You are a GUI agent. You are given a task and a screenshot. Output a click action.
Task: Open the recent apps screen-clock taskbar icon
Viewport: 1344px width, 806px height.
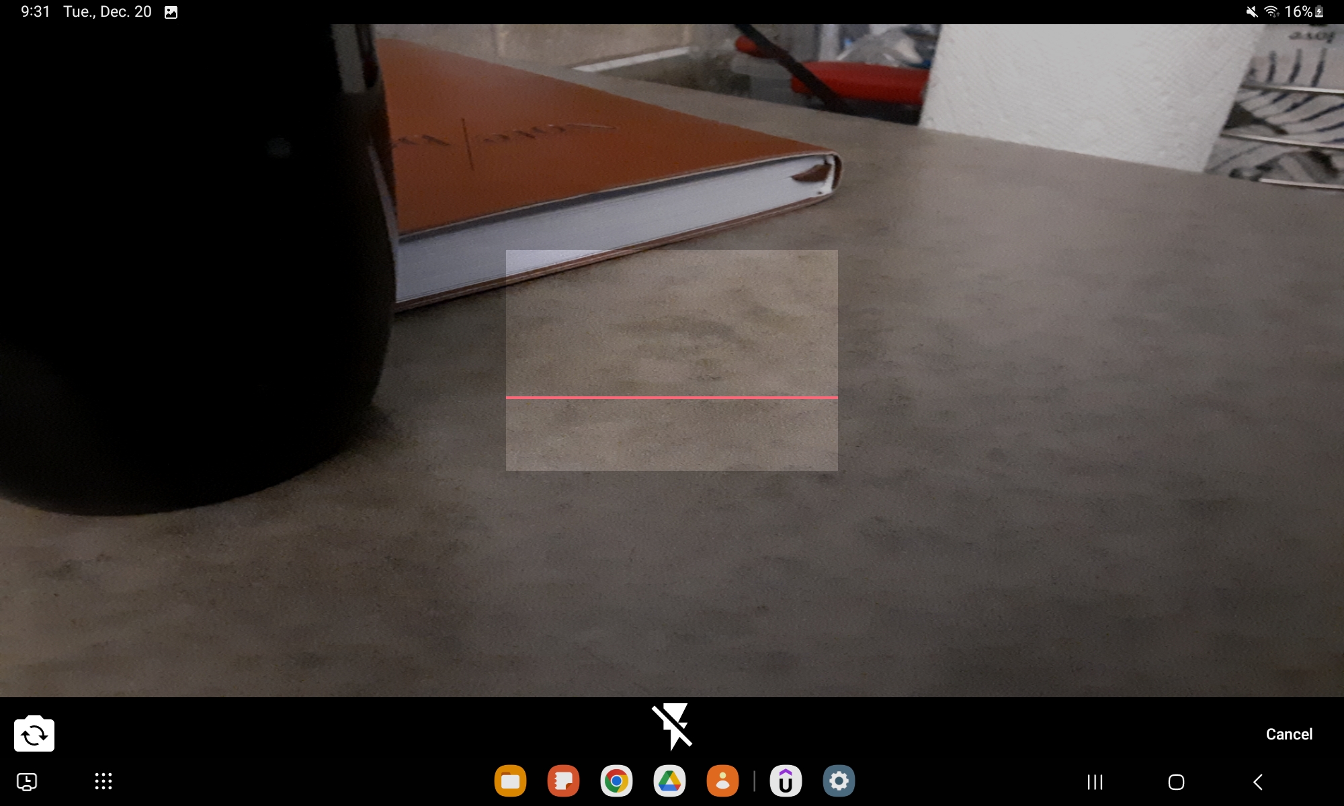pyautogui.click(x=27, y=782)
